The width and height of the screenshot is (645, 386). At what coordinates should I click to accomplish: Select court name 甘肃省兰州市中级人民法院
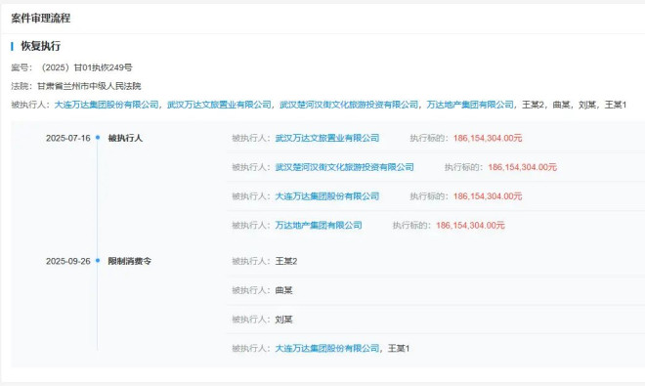[89, 86]
